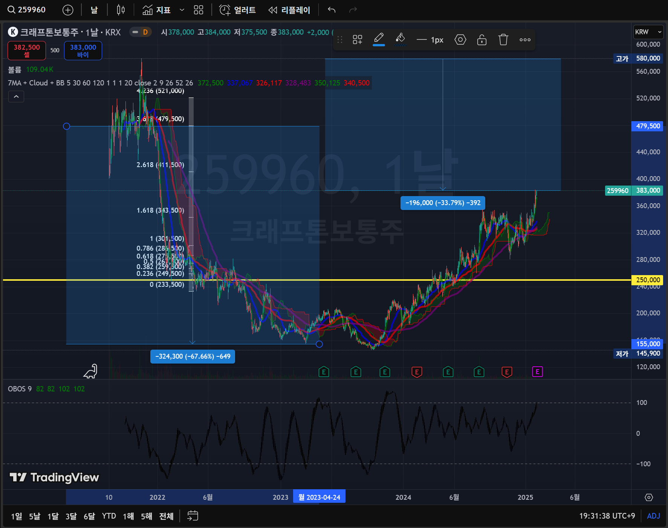
Task: Open the 지표 indicators menu
Action: point(157,10)
